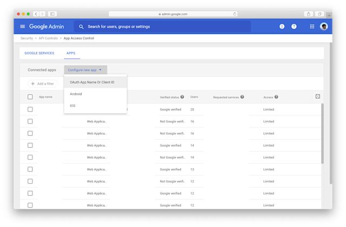Image resolution: width=346 pixels, height=227 pixels.
Task: Check the first row with 16 users
Action: pos(30,121)
